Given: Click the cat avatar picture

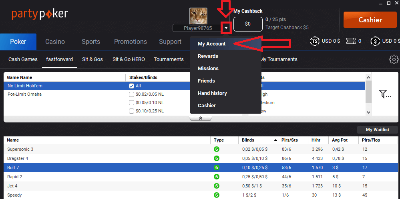Looking at the screenshot, I should point(198,16).
